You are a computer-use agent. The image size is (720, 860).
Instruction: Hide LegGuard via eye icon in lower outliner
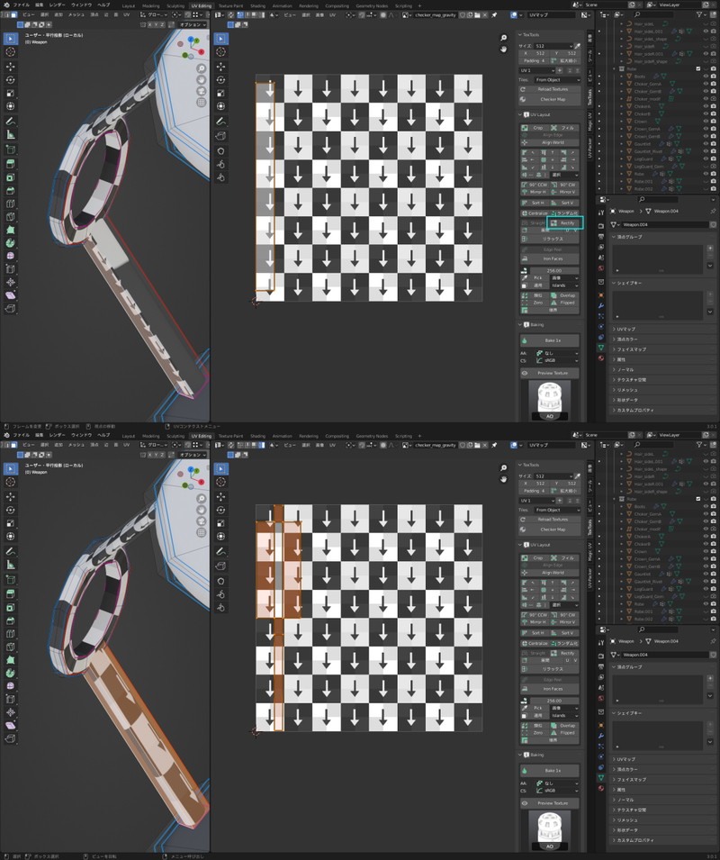click(x=706, y=589)
